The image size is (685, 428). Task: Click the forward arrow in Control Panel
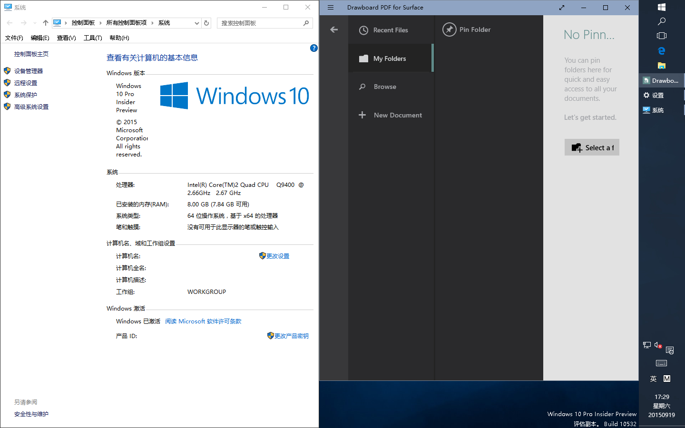coord(23,23)
